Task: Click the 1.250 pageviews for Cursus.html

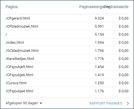Action: coord(99,83)
